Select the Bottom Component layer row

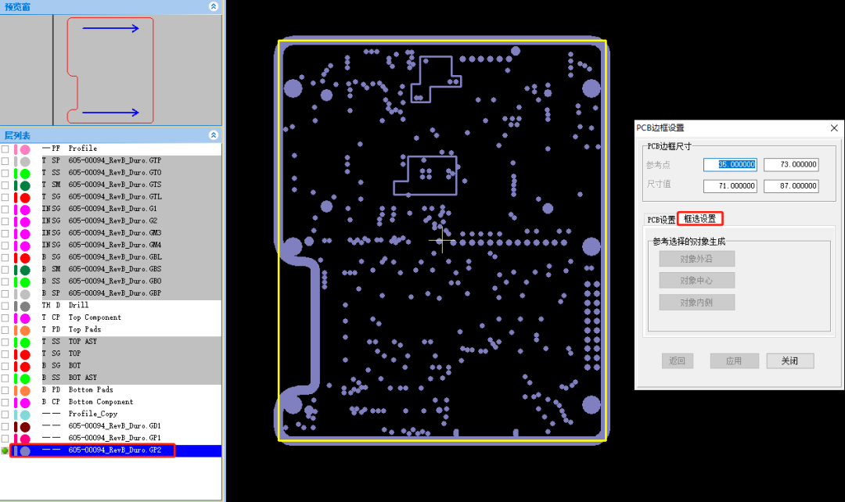click(x=100, y=402)
